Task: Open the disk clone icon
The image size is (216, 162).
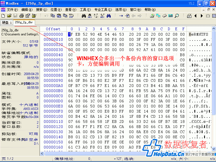Action: pyautogui.click(x=152, y=16)
